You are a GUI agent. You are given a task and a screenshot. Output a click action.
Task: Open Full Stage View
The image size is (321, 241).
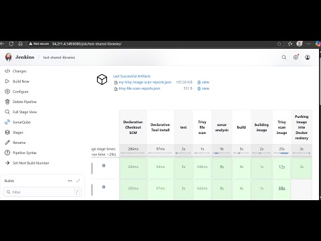[x=25, y=112]
